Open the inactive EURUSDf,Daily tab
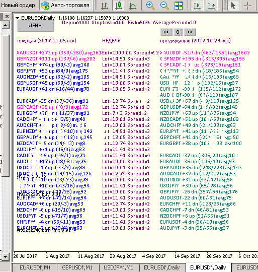The width and height of the screenshot is (258, 272). tap(162, 267)
